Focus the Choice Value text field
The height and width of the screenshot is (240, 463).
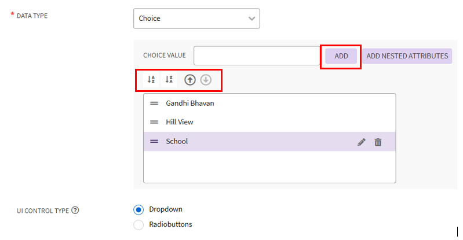point(257,56)
